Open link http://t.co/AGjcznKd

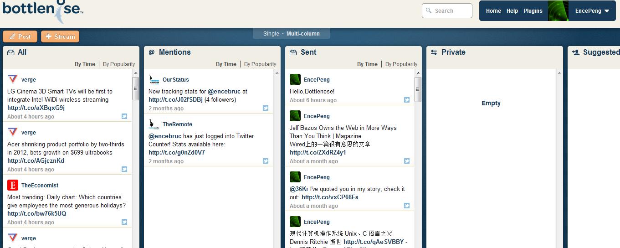36,161
